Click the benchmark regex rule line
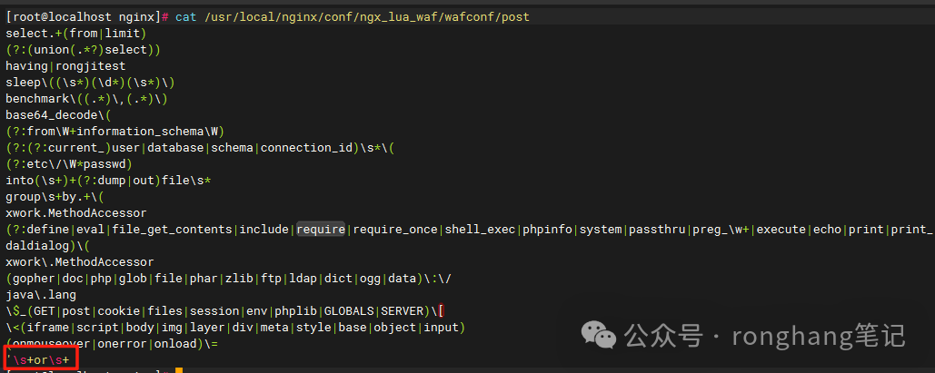The width and height of the screenshot is (935, 373). pyautogui.click(x=87, y=99)
